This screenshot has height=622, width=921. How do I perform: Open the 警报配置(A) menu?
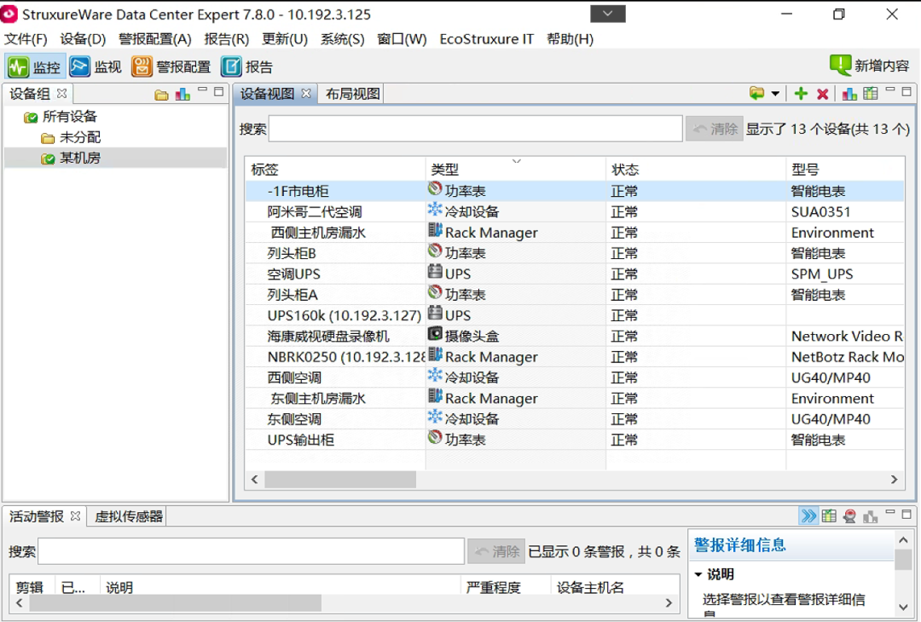(x=155, y=39)
